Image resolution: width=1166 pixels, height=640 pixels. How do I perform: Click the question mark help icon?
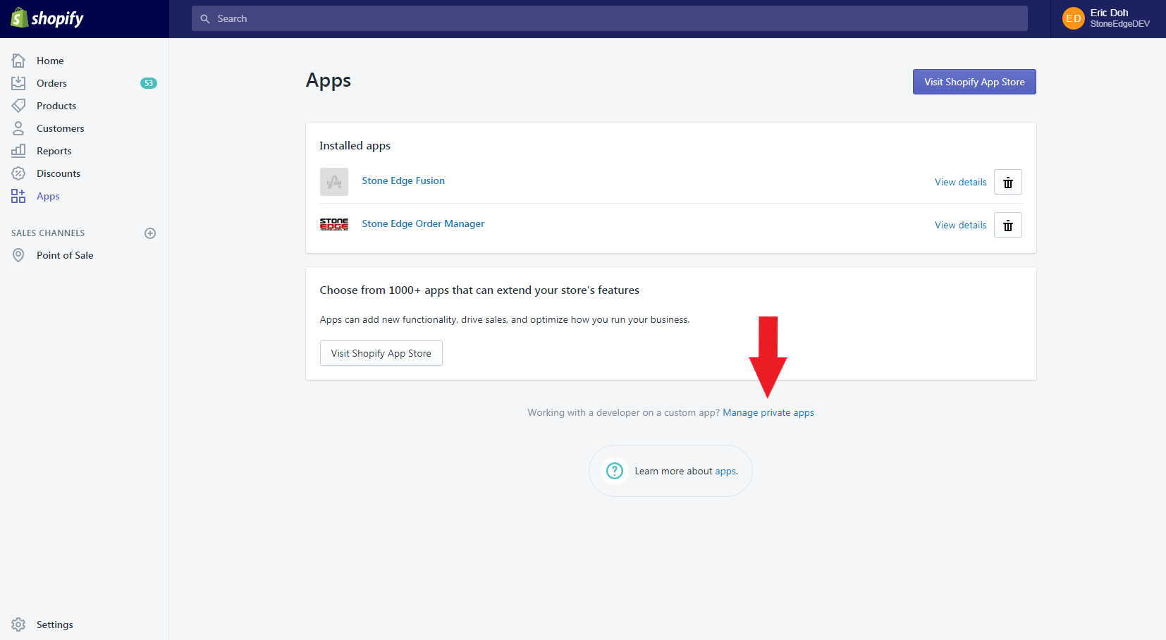point(615,471)
